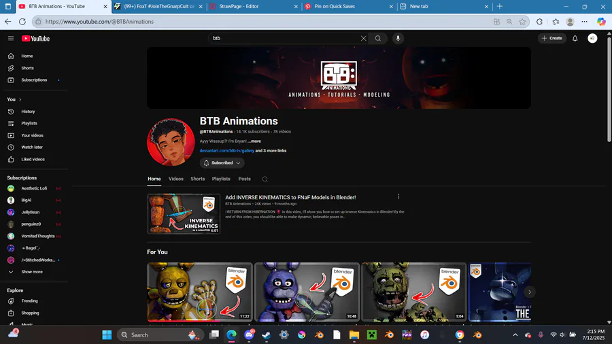Open the options menu for the Inverse Kinematics video
This screenshot has height=344, width=612.
(x=398, y=196)
